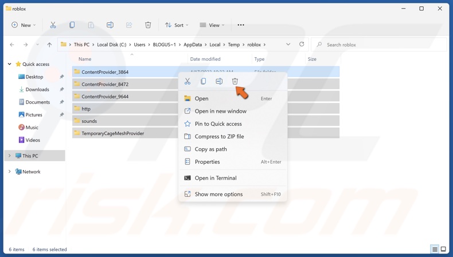
Task: Click the Refresh button beside the address bar
Action: pyautogui.click(x=302, y=44)
